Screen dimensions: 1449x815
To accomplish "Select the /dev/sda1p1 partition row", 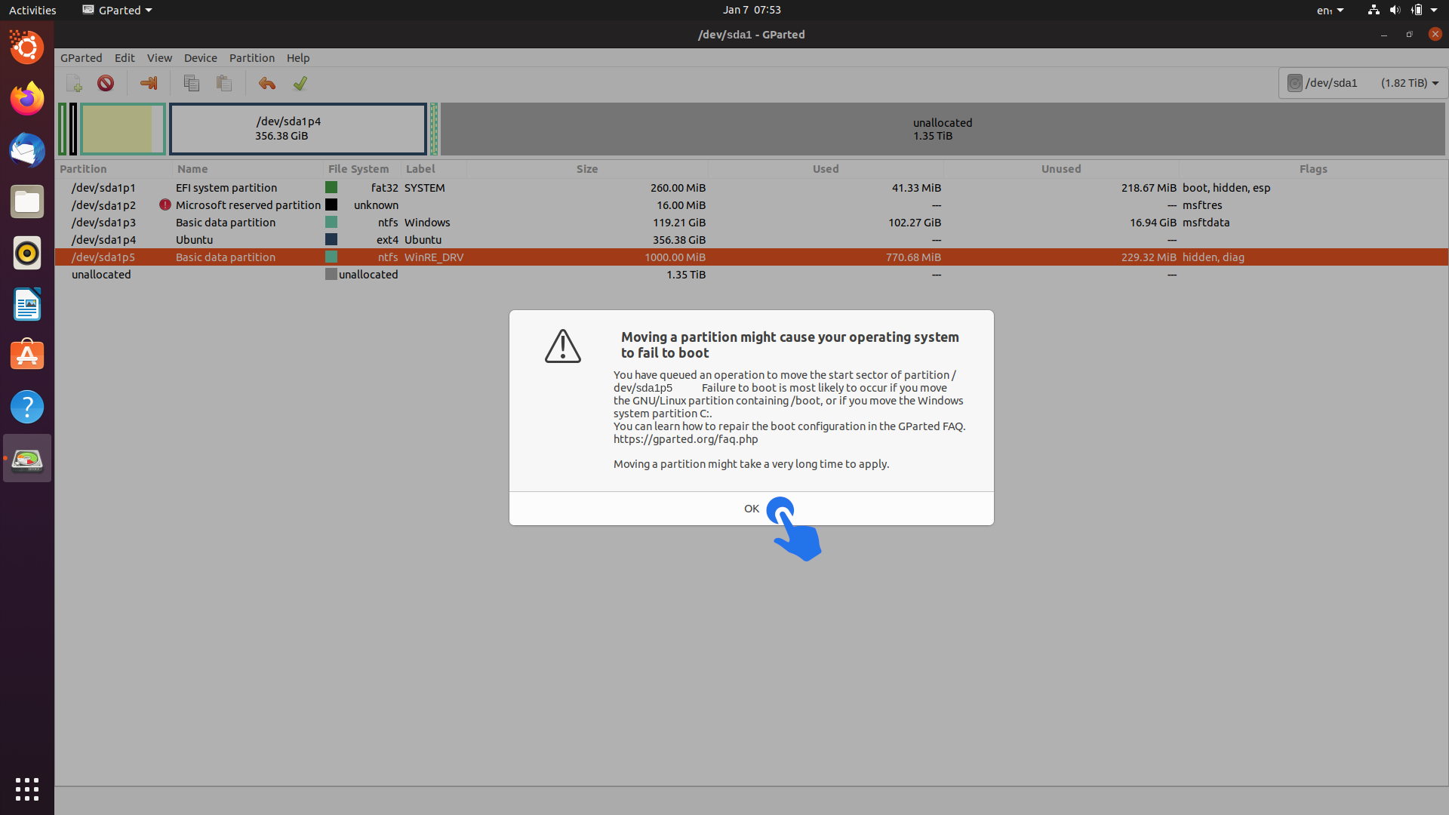I will 751,188.
